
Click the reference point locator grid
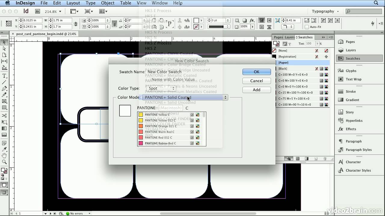click(x=9, y=23)
